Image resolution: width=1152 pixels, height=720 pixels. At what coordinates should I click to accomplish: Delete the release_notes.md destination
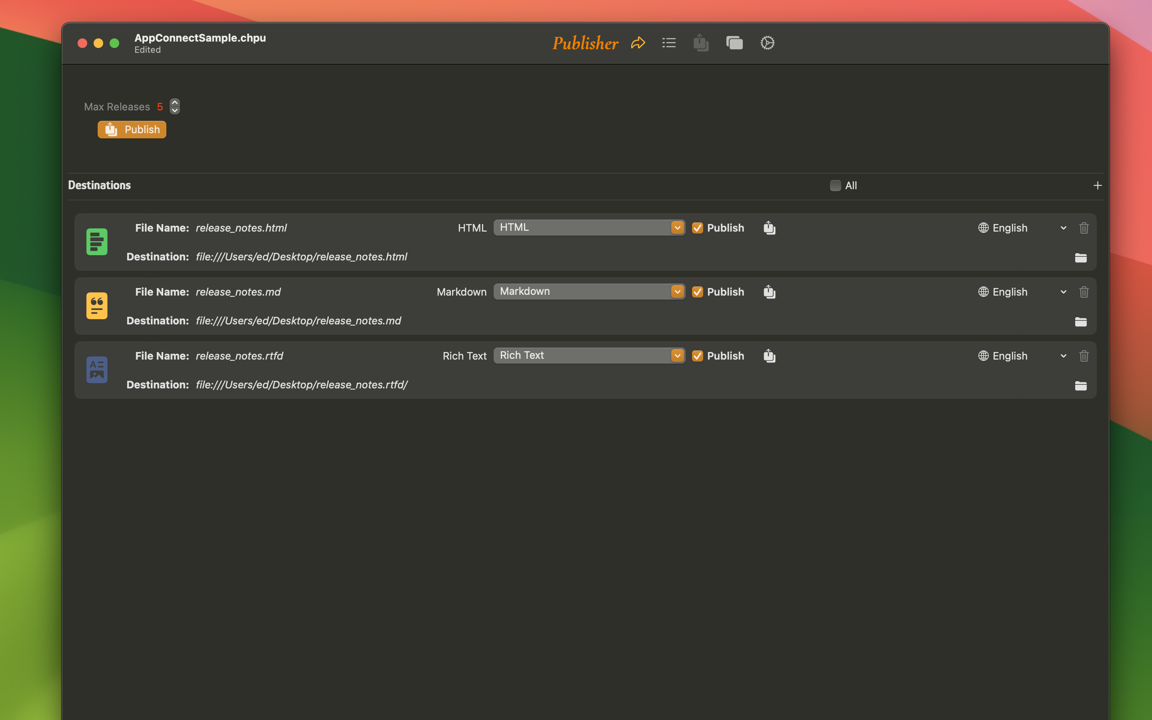pos(1084,292)
